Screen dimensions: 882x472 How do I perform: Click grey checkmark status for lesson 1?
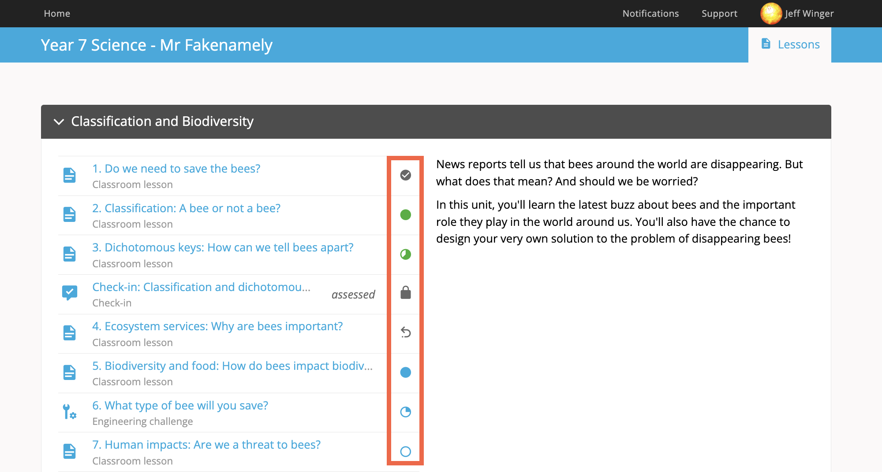coord(405,175)
